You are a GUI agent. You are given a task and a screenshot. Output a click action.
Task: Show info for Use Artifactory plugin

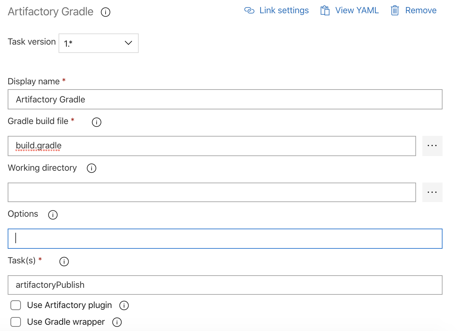[124, 306]
